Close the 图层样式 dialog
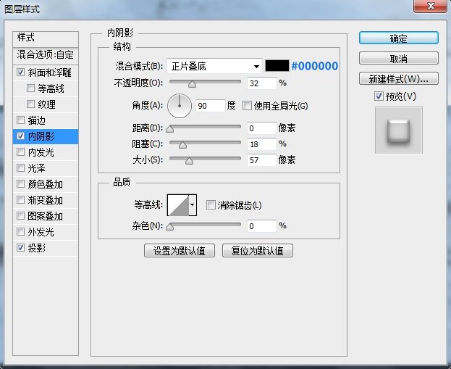Image resolution: width=451 pixels, height=369 pixels. tap(430, 6)
